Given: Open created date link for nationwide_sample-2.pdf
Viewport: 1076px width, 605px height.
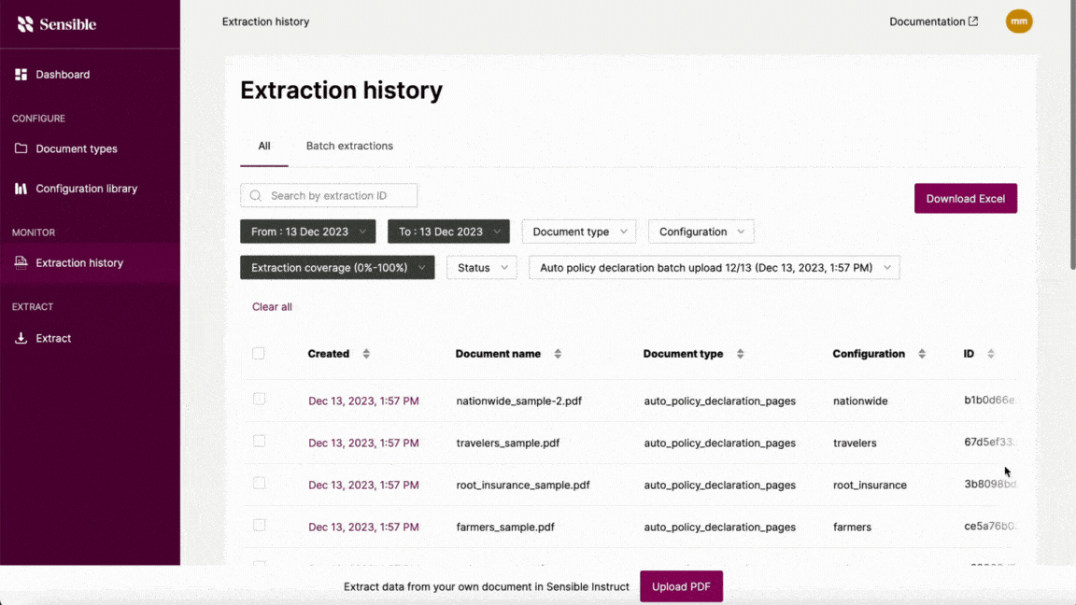Looking at the screenshot, I should pyautogui.click(x=363, y=401).
